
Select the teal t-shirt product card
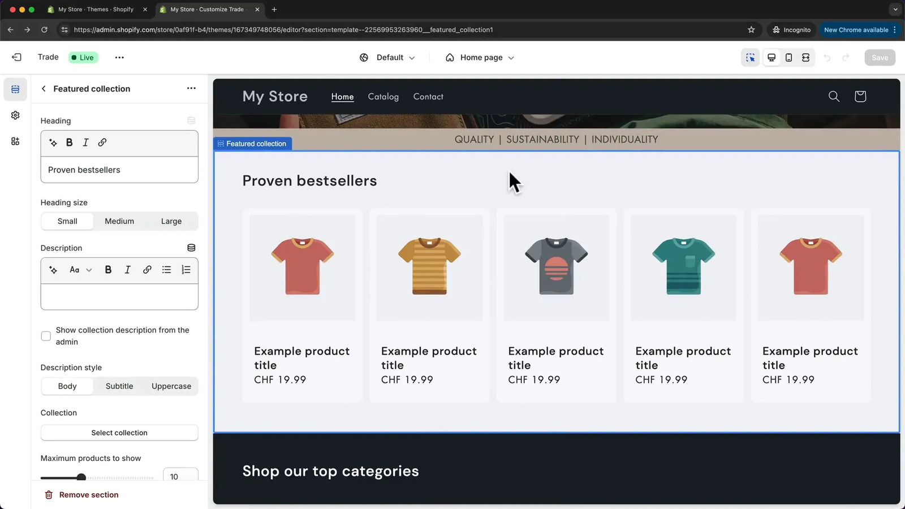pyautogui.click(x=683, y=305)
